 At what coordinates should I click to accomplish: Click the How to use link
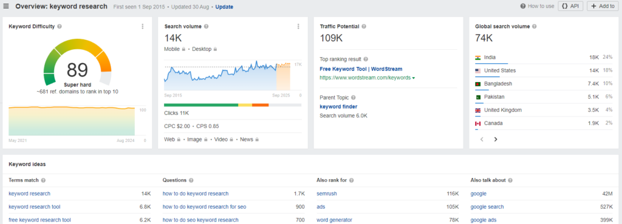point(537,6)
